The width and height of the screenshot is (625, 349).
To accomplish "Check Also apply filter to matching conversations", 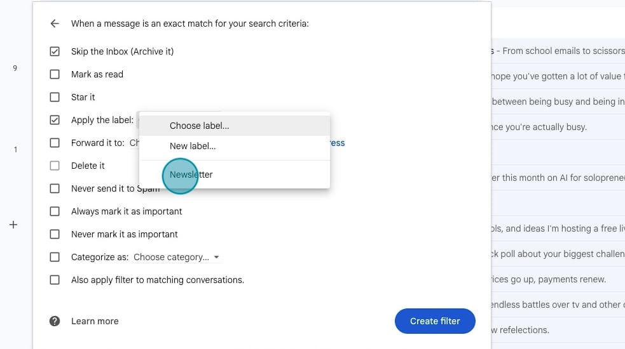I will coord(55,280).
